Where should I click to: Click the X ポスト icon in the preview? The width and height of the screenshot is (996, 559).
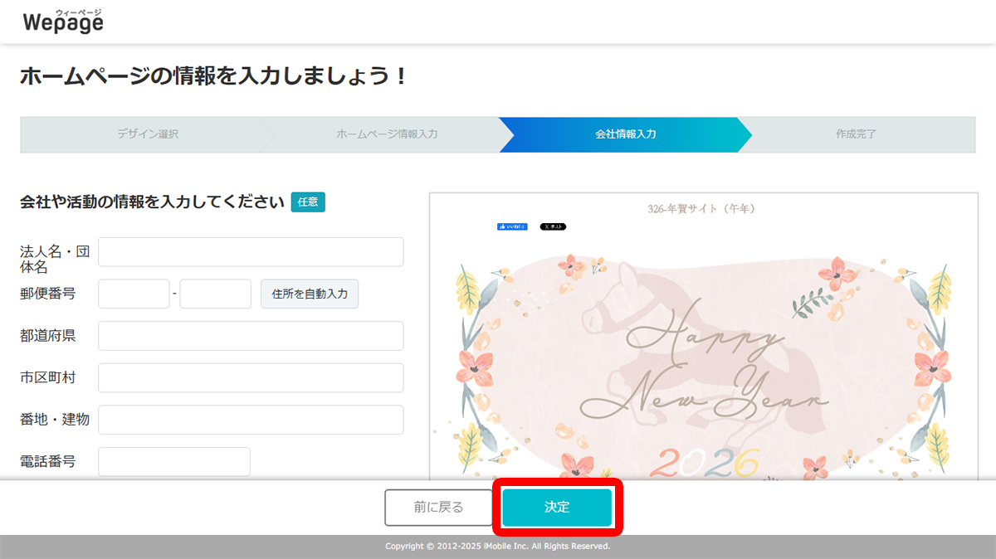tap(553, 225)
